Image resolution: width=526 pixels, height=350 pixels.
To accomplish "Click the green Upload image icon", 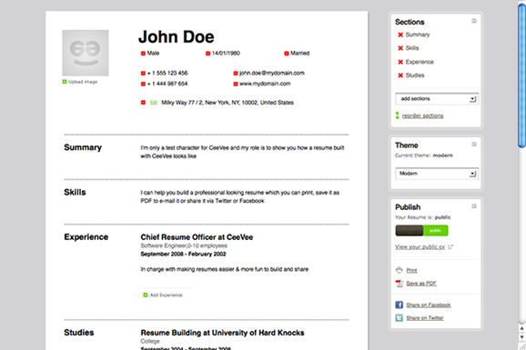I will (65, 82).
